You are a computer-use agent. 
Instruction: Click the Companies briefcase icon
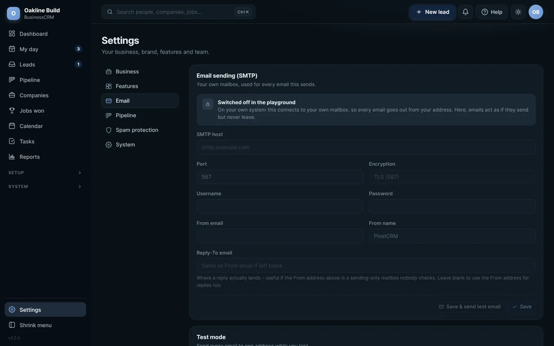coord(12,95)
